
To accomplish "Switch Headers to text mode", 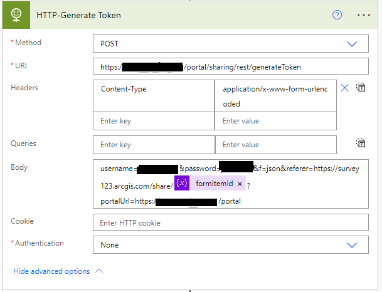I will (361, 88).
